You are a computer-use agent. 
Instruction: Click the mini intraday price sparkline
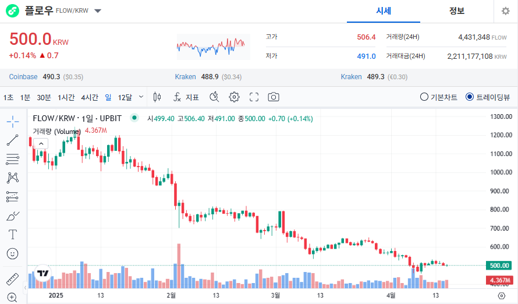[214, 47]
